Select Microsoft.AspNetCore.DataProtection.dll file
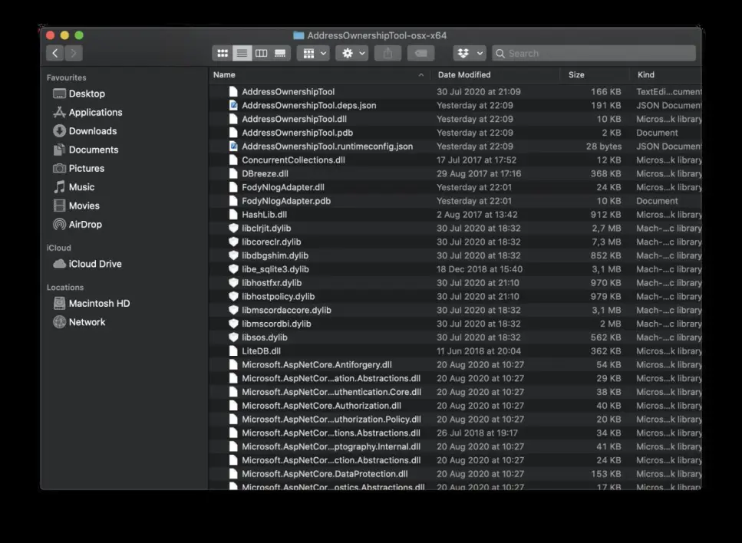The height and width of the screenshot is (543, 742). click(x=325, y=474)
